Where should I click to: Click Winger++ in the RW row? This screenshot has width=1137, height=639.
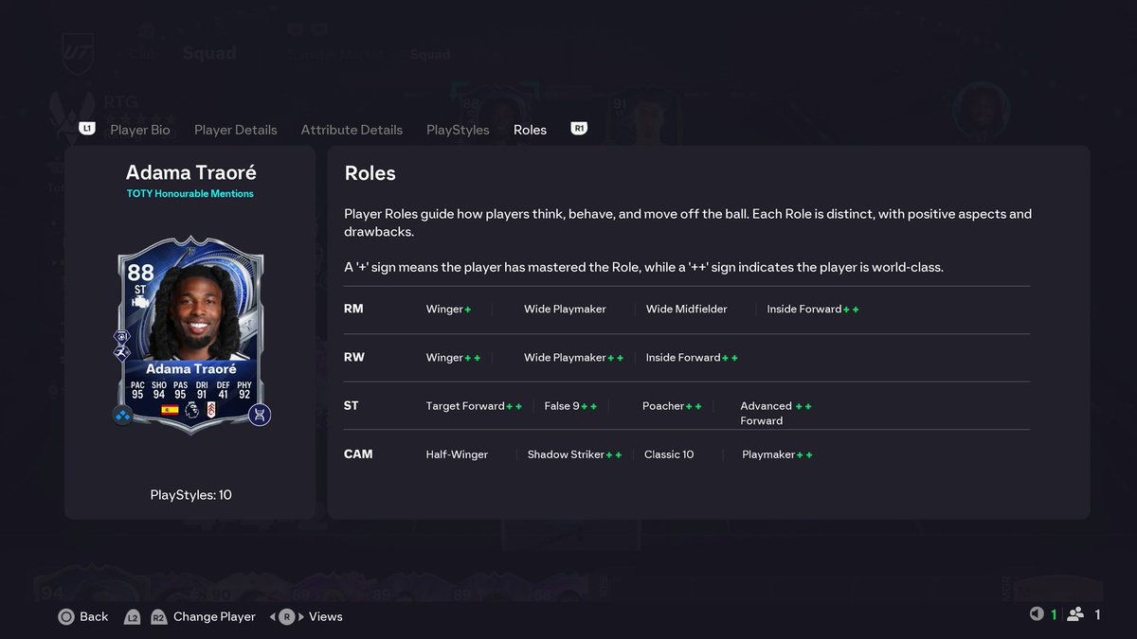(x=453, y=357)
